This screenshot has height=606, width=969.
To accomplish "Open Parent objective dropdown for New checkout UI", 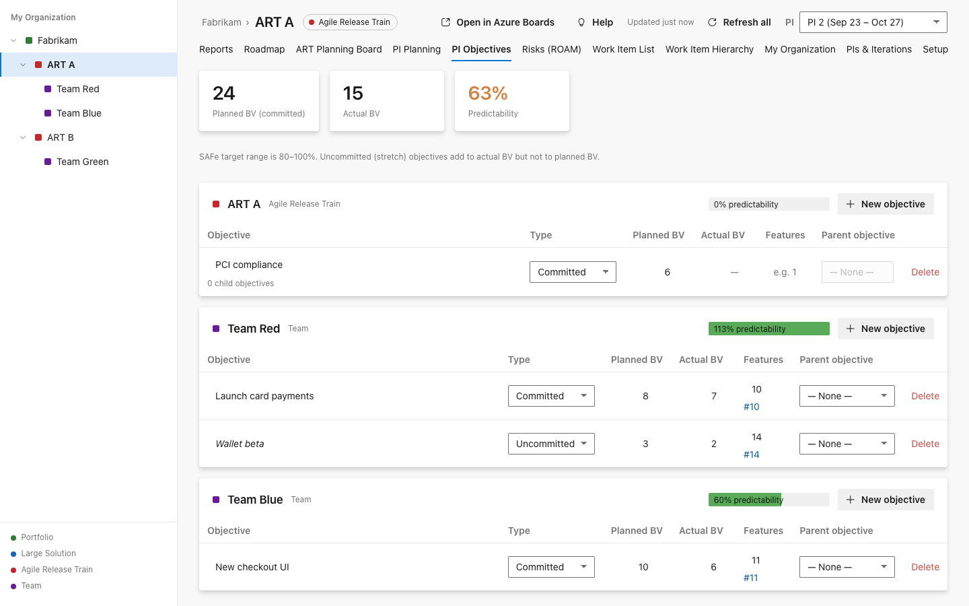I will (x=847, y=567).
